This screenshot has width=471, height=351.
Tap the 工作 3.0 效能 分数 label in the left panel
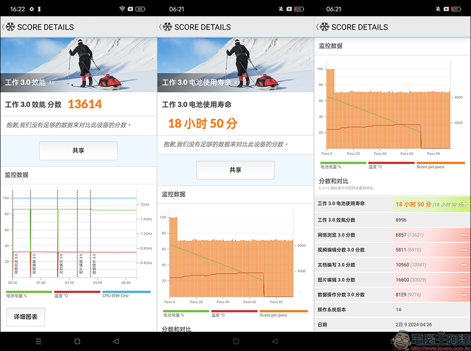33,105
